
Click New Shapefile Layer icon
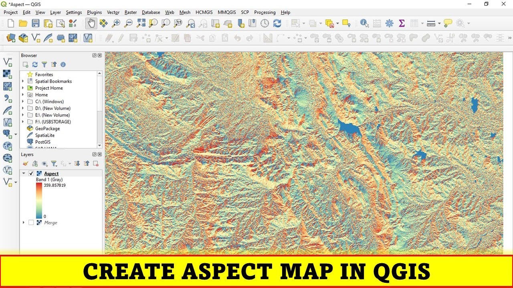[36, 38]
